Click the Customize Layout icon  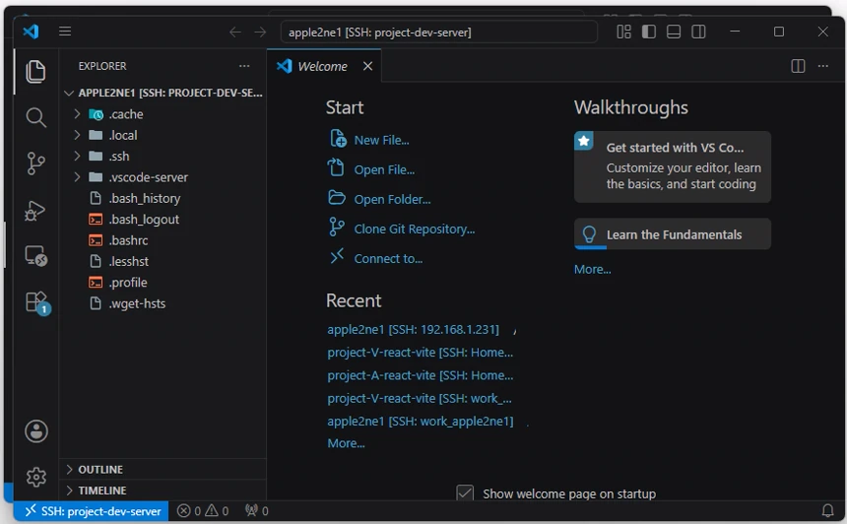[623, 32]
